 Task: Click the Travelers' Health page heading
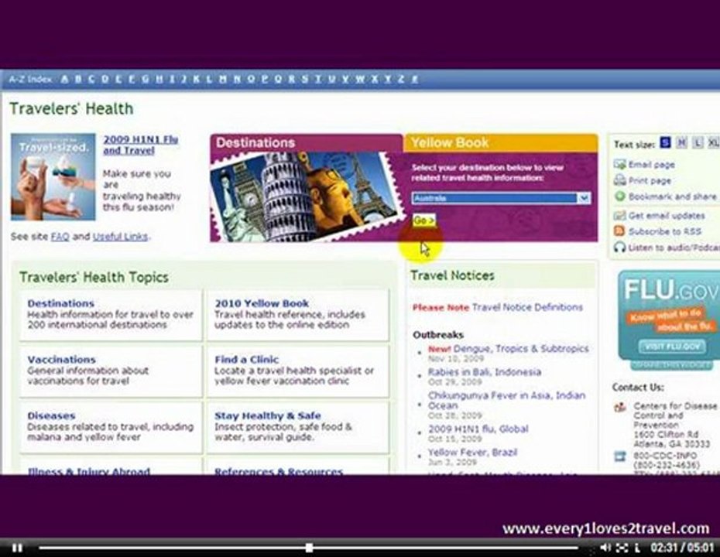[72, 109]
